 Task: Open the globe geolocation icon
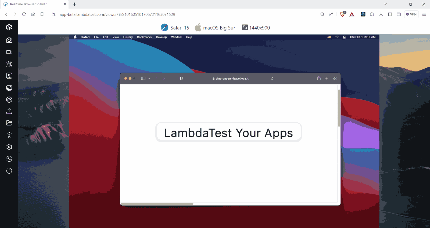[9, 100]
